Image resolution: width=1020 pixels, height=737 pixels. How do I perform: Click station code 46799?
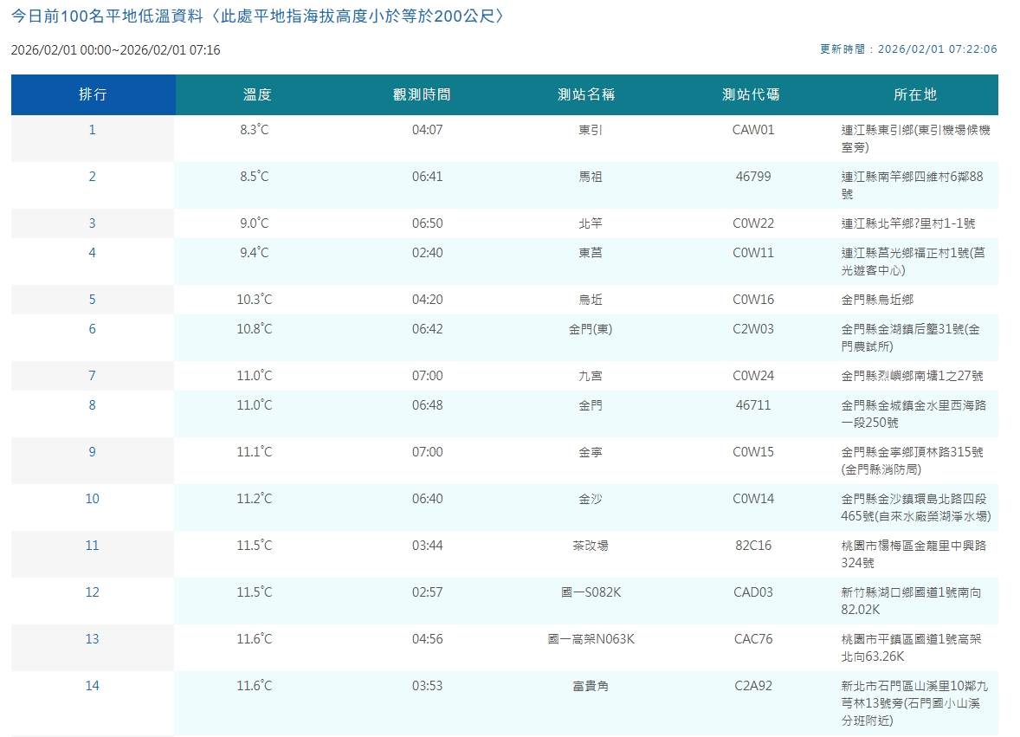click(753, 177)
